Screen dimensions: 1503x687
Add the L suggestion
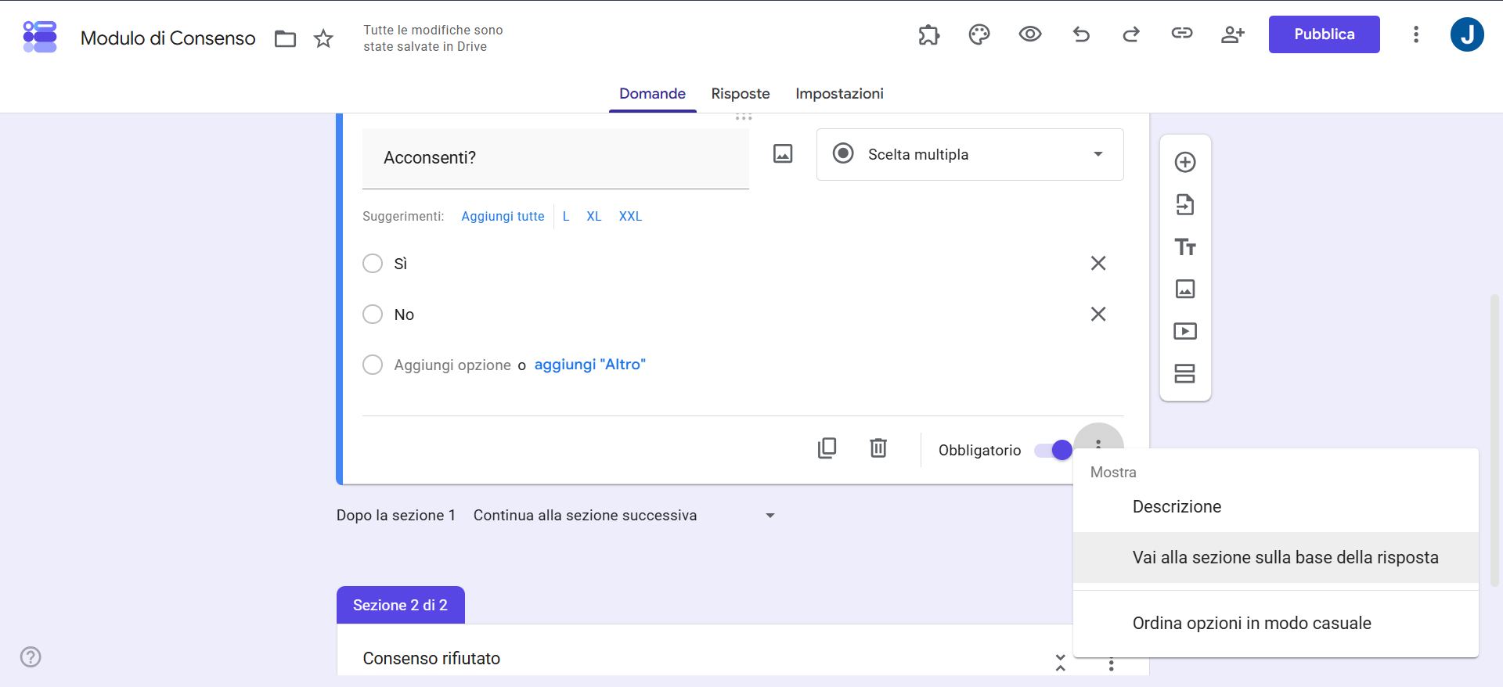click(x=566, y=216)
